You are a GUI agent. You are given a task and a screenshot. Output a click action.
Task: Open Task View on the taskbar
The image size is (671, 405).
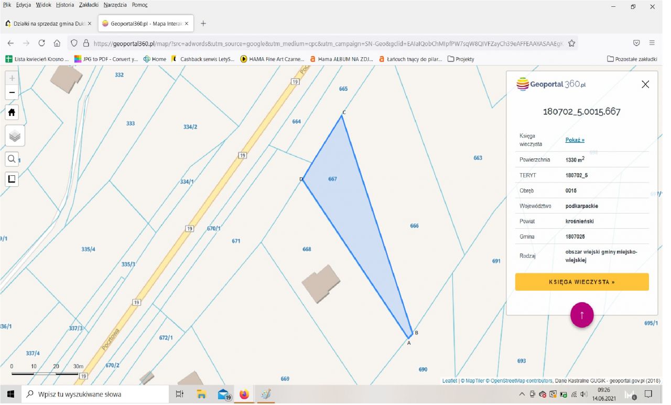pyautogui.click(x=179, y=394)
